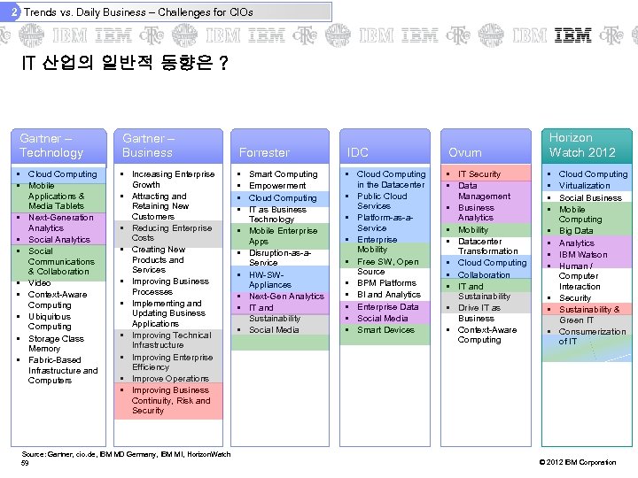
Task: Select 'Next-Gen Analytics' in Forrester column
Action: [x=286, y=297]
